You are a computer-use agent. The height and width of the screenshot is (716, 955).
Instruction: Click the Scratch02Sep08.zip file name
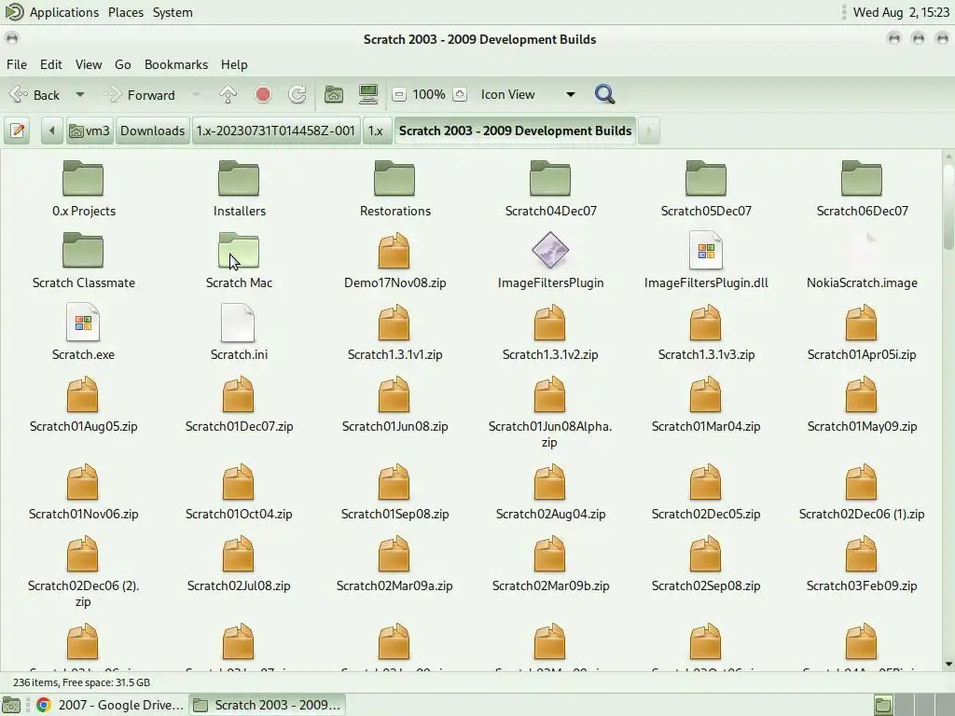coord(706,585)
